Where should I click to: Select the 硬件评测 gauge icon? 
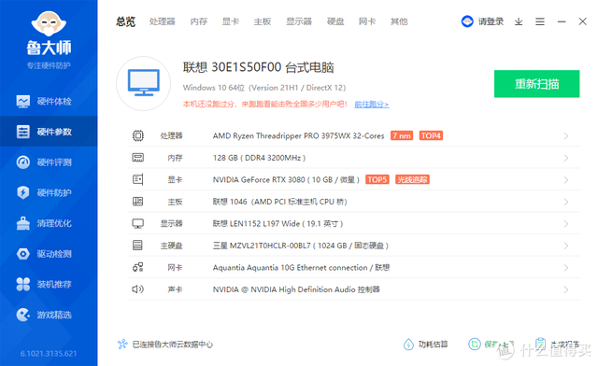coord(23,162)
